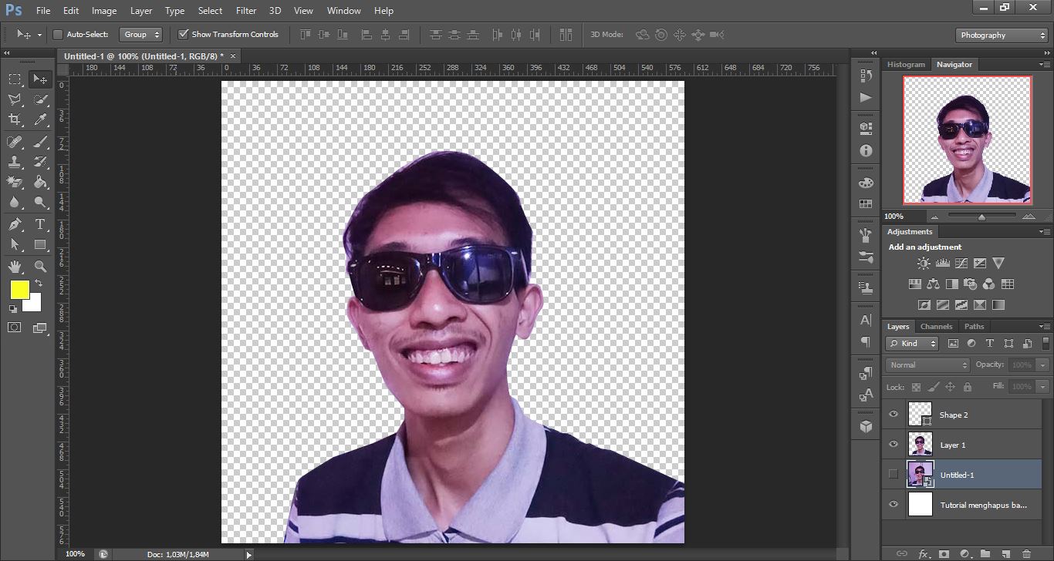This screenshot has width=1054, height=561.
Task: Open the Filter menu
Action: coord(245,10)
